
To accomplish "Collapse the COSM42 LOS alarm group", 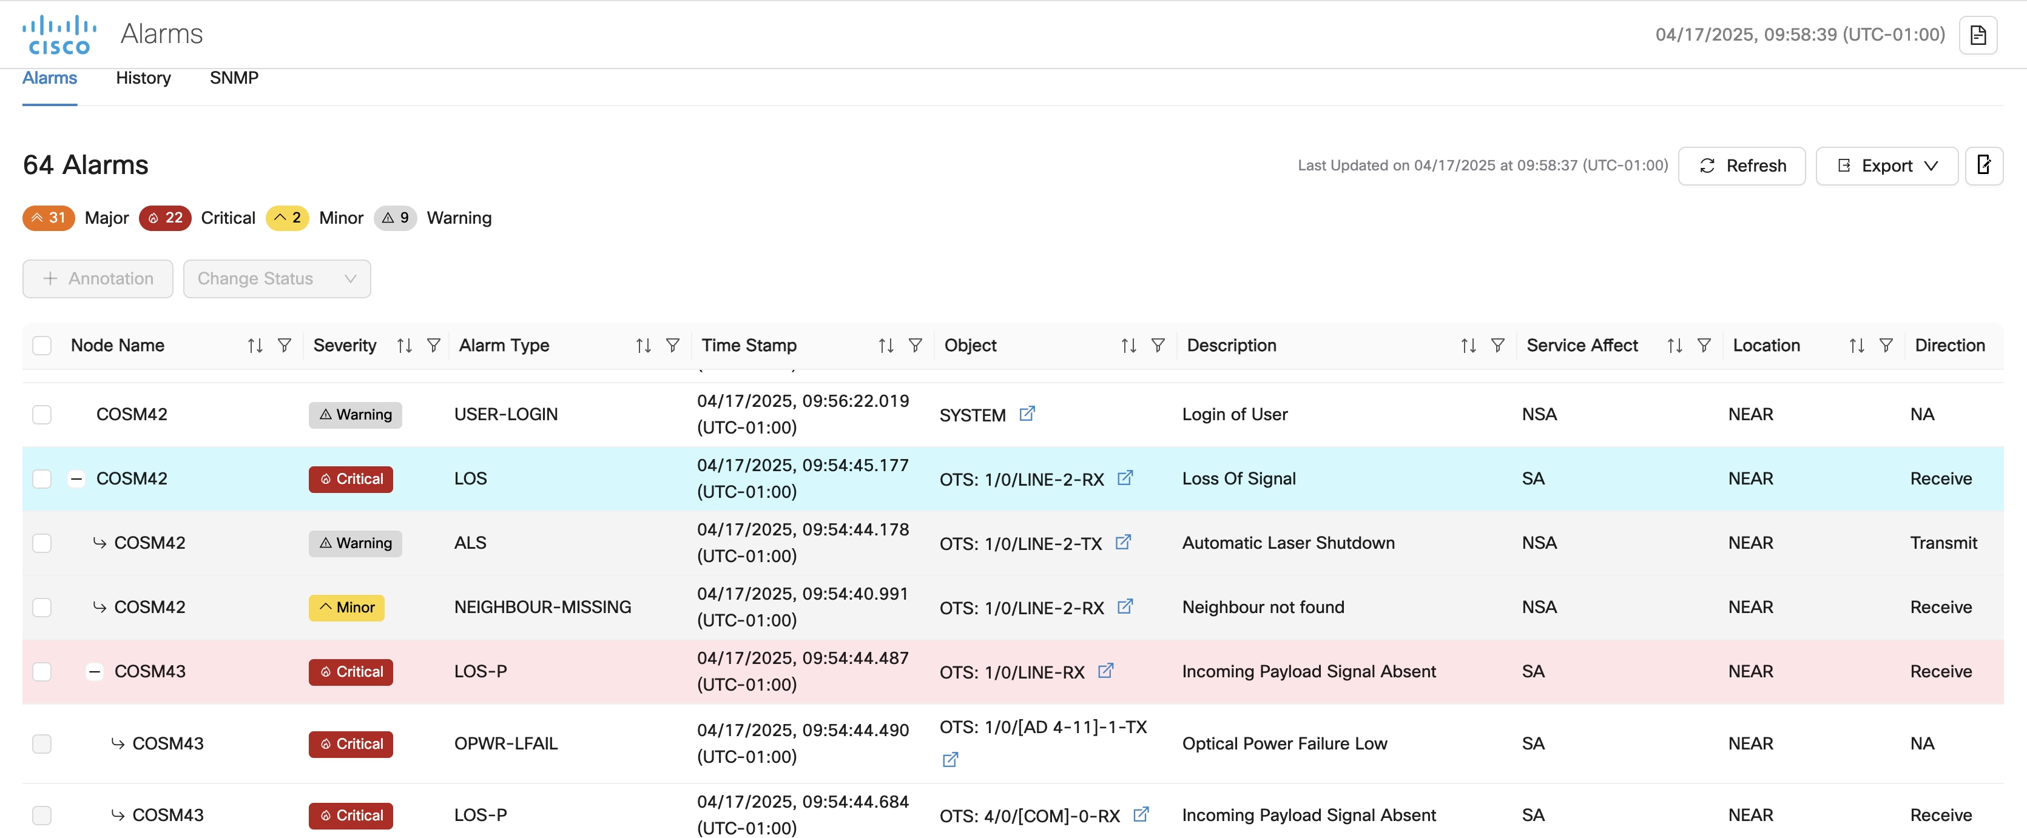I will 76,479.
